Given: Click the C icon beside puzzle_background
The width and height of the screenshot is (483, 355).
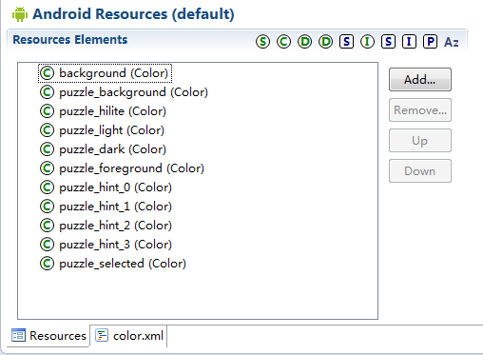Looking at the screenshot, I should tap(47, 92).
